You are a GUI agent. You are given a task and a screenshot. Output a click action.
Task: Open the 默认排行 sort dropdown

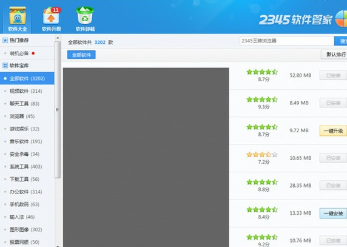pyautogui.click(x=334, y=55)
